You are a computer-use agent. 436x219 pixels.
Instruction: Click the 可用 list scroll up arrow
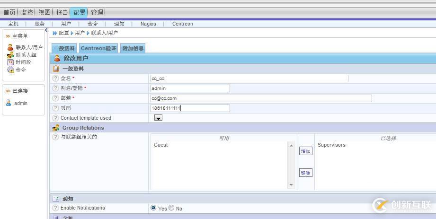pos(291,146)
